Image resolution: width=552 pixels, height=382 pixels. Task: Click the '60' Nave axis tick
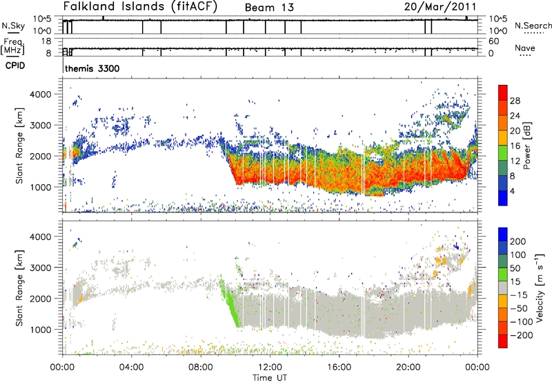(494, 41)
